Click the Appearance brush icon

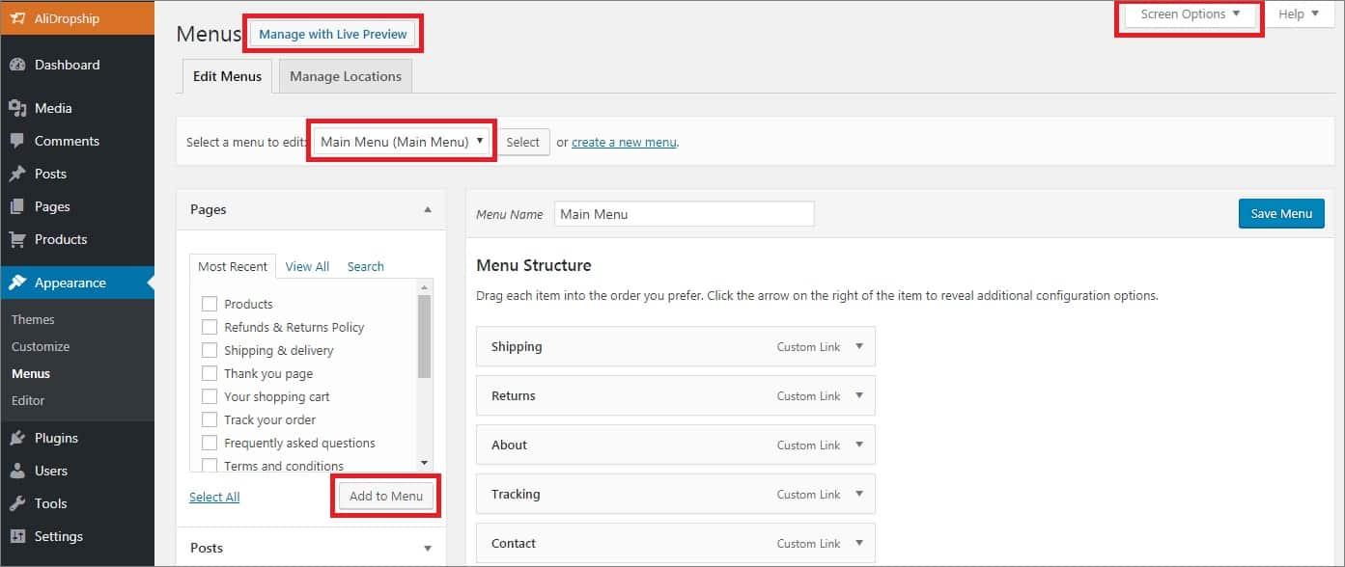tap(17, 283)
